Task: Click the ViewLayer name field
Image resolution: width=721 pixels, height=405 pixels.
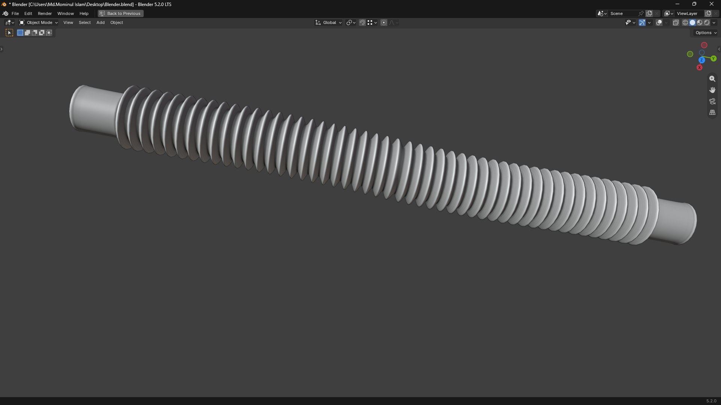Action: 689,13
